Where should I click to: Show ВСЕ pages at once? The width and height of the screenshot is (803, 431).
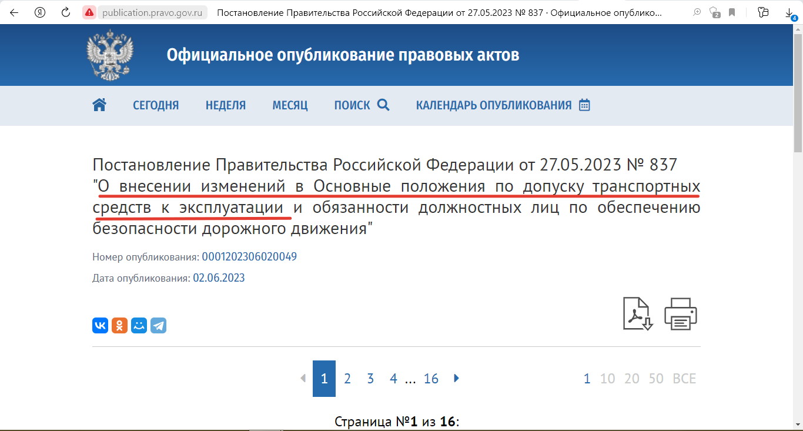tap(684, 379)
